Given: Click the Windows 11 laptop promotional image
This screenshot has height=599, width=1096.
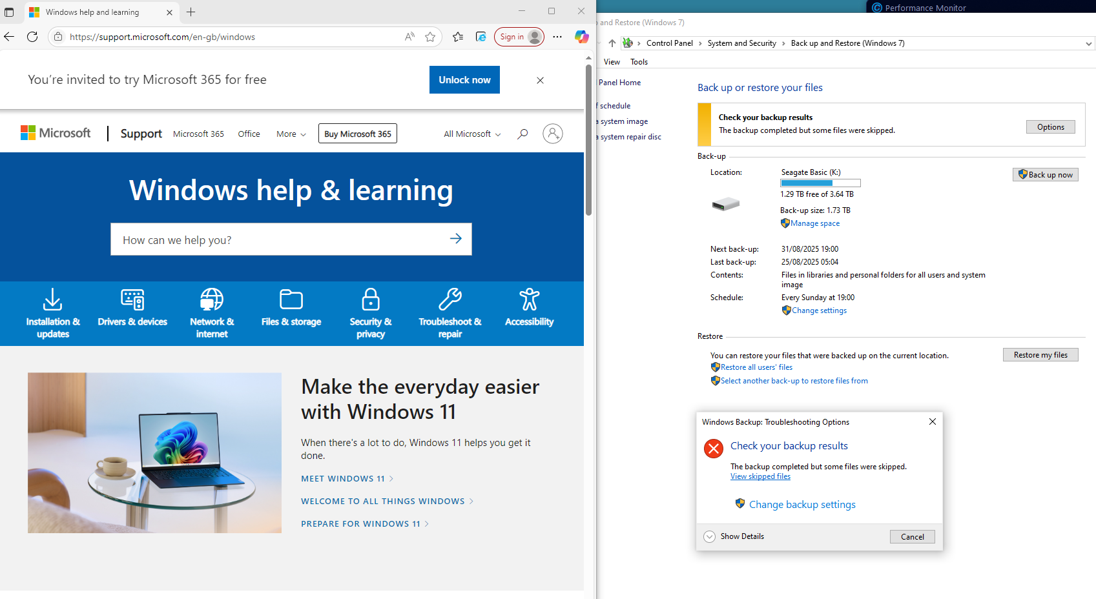Looking at the screenshot, I should pyautogui.click(x=154, y=452).
